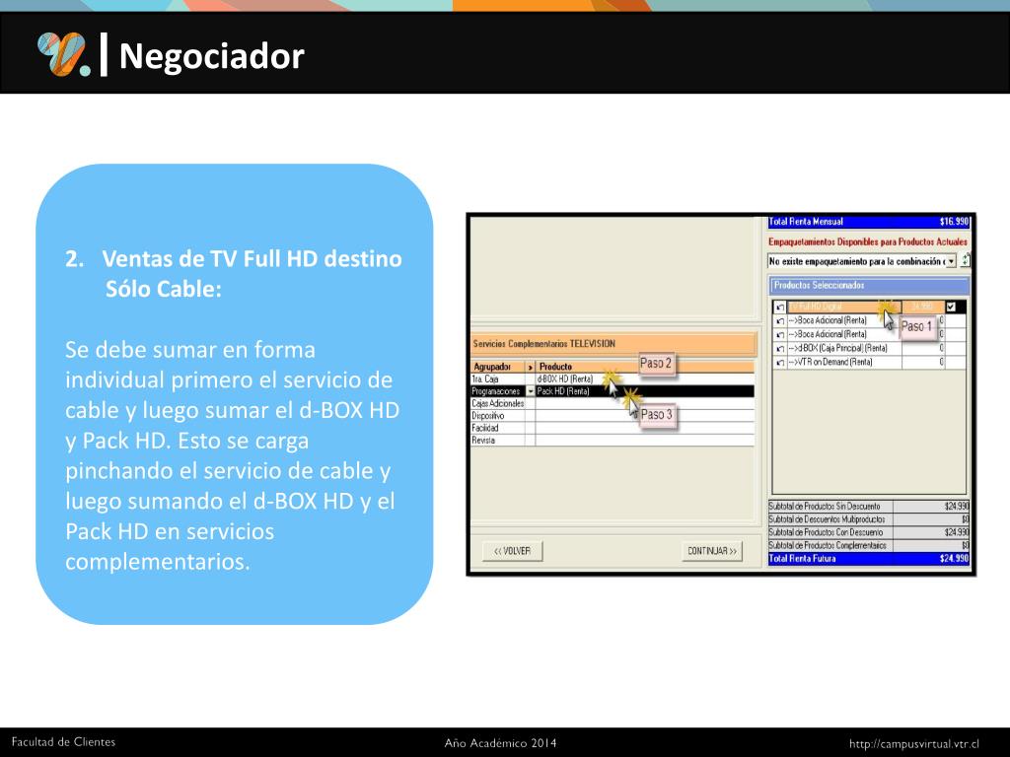Click the arrow column header beside Agrupador

[530, 367]
